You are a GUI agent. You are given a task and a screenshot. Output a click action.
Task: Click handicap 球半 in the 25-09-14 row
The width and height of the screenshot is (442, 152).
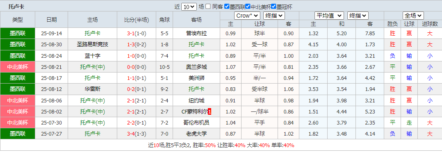coord(259,34)
